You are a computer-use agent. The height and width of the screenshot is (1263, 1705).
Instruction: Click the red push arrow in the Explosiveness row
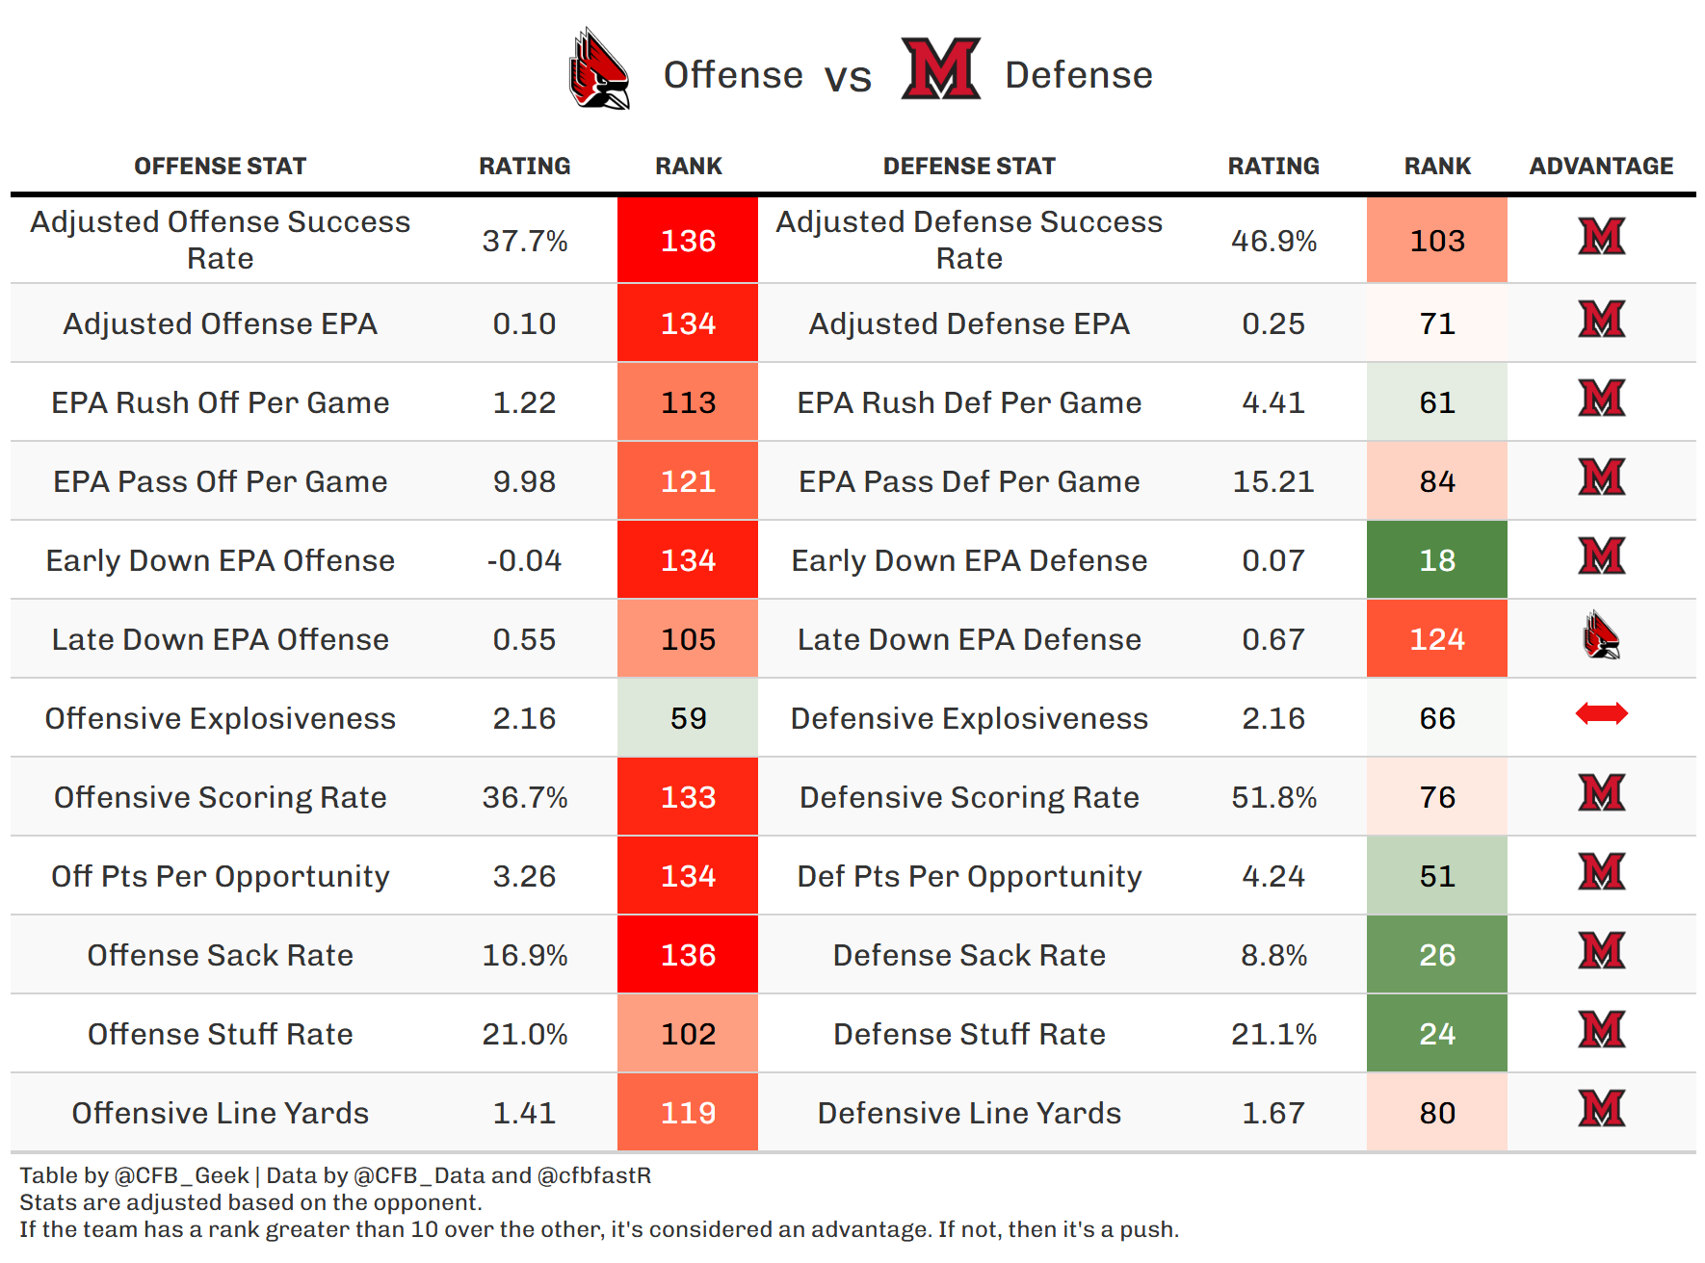[1601, 713]
